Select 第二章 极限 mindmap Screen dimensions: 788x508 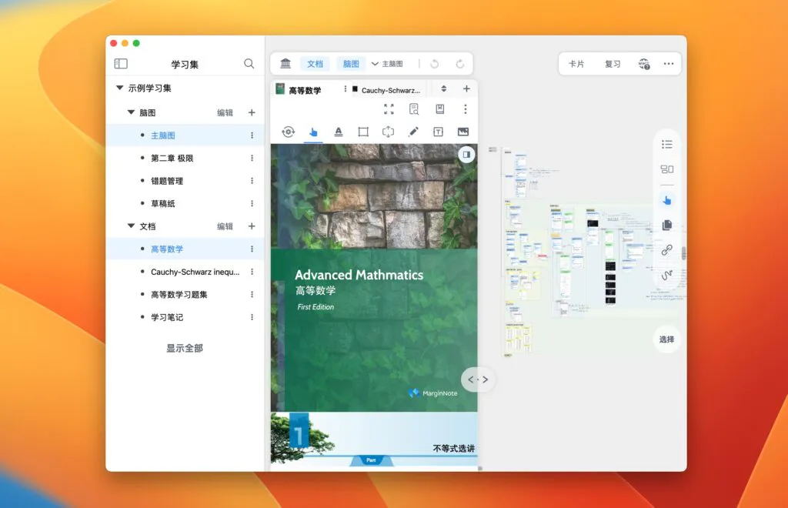click(x=172, y=158)
